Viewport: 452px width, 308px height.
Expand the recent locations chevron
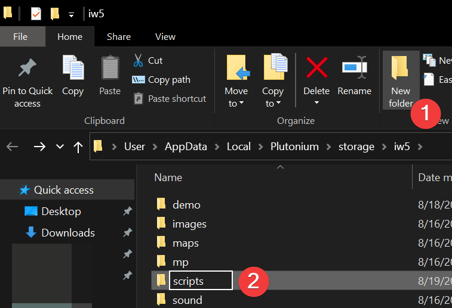(60, 147)
